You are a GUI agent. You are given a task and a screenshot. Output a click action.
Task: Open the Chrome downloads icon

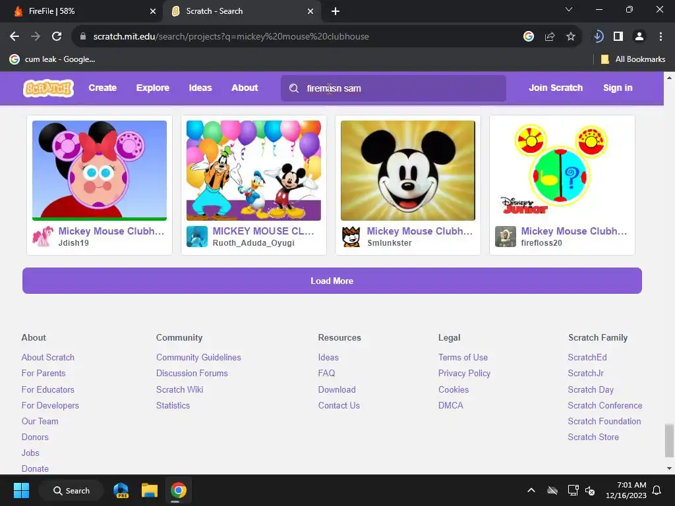pos(598,37)
